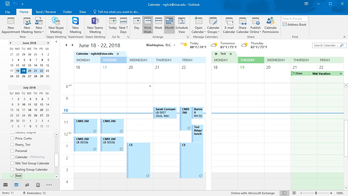Switch to Month view
The image size is (348, 196).
coord(169,25)
